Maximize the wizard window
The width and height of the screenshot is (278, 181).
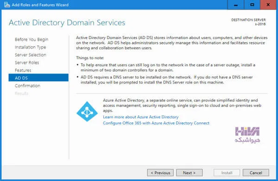[x=252, y=5]
